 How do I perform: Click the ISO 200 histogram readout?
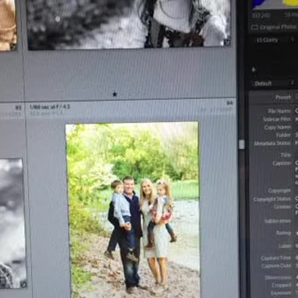(x=261, y=16)
